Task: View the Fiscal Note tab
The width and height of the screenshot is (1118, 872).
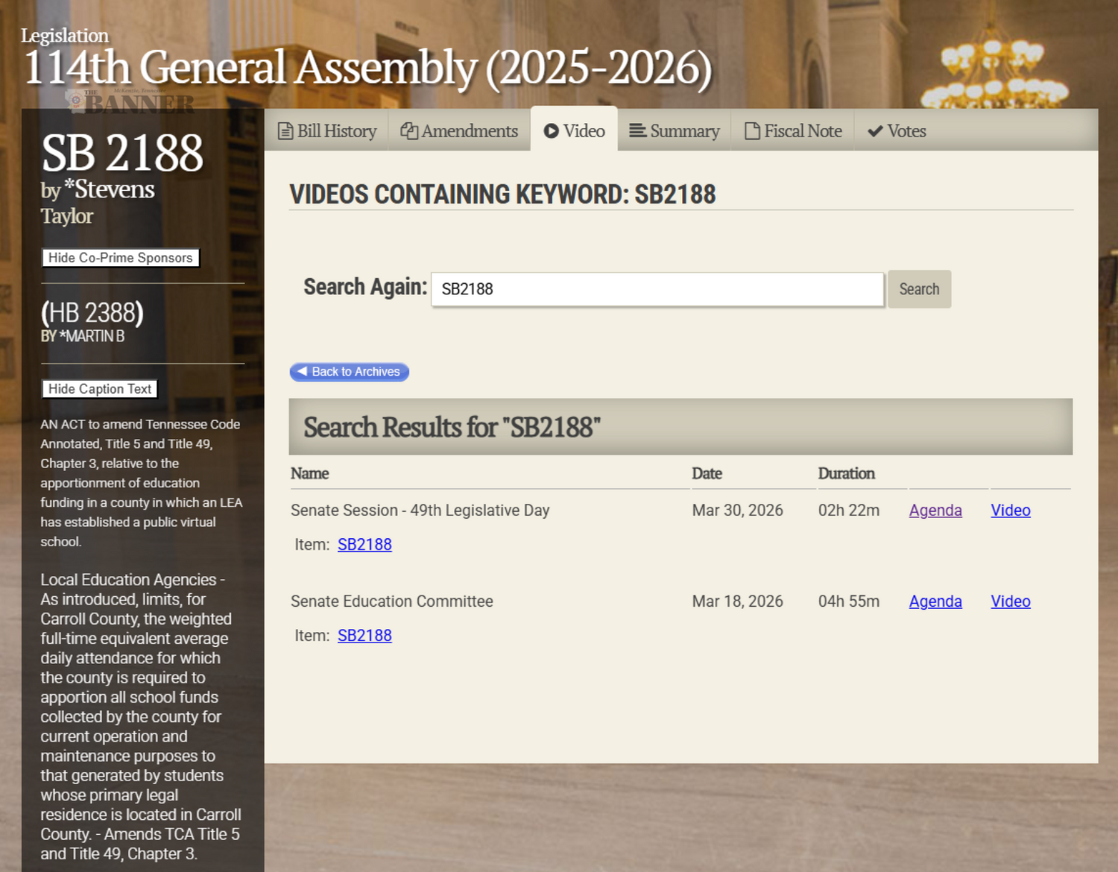Action: coord(793,130)
